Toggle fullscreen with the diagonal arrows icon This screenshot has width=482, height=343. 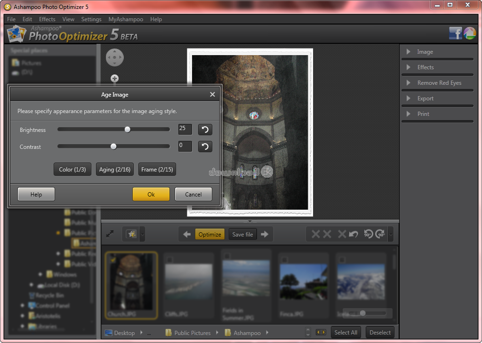click(110, 234)
